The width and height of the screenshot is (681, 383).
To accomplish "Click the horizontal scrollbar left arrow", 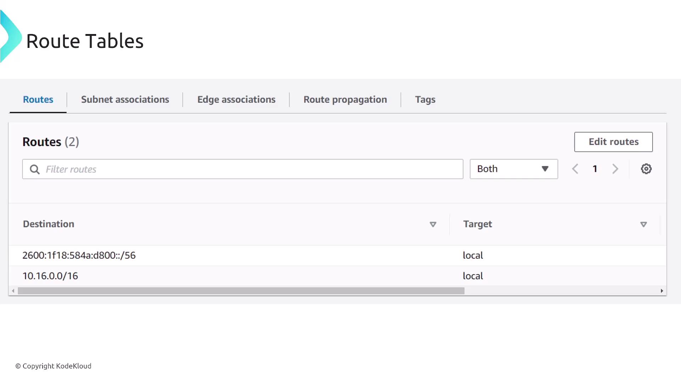I will point(13,291).
